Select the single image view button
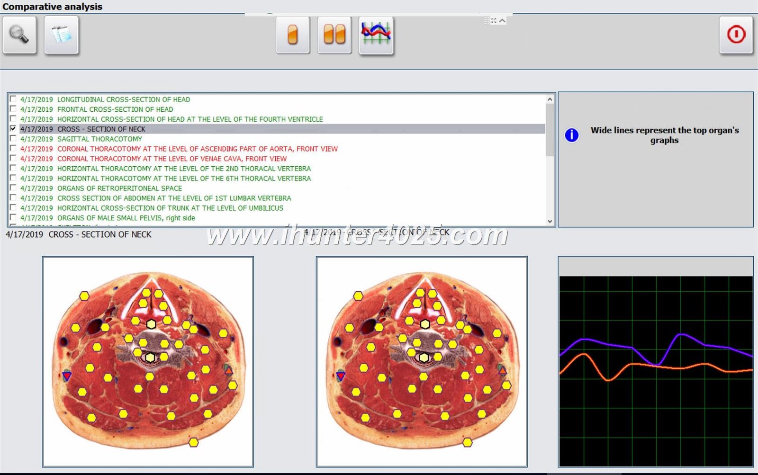 [x=293, y=35]
